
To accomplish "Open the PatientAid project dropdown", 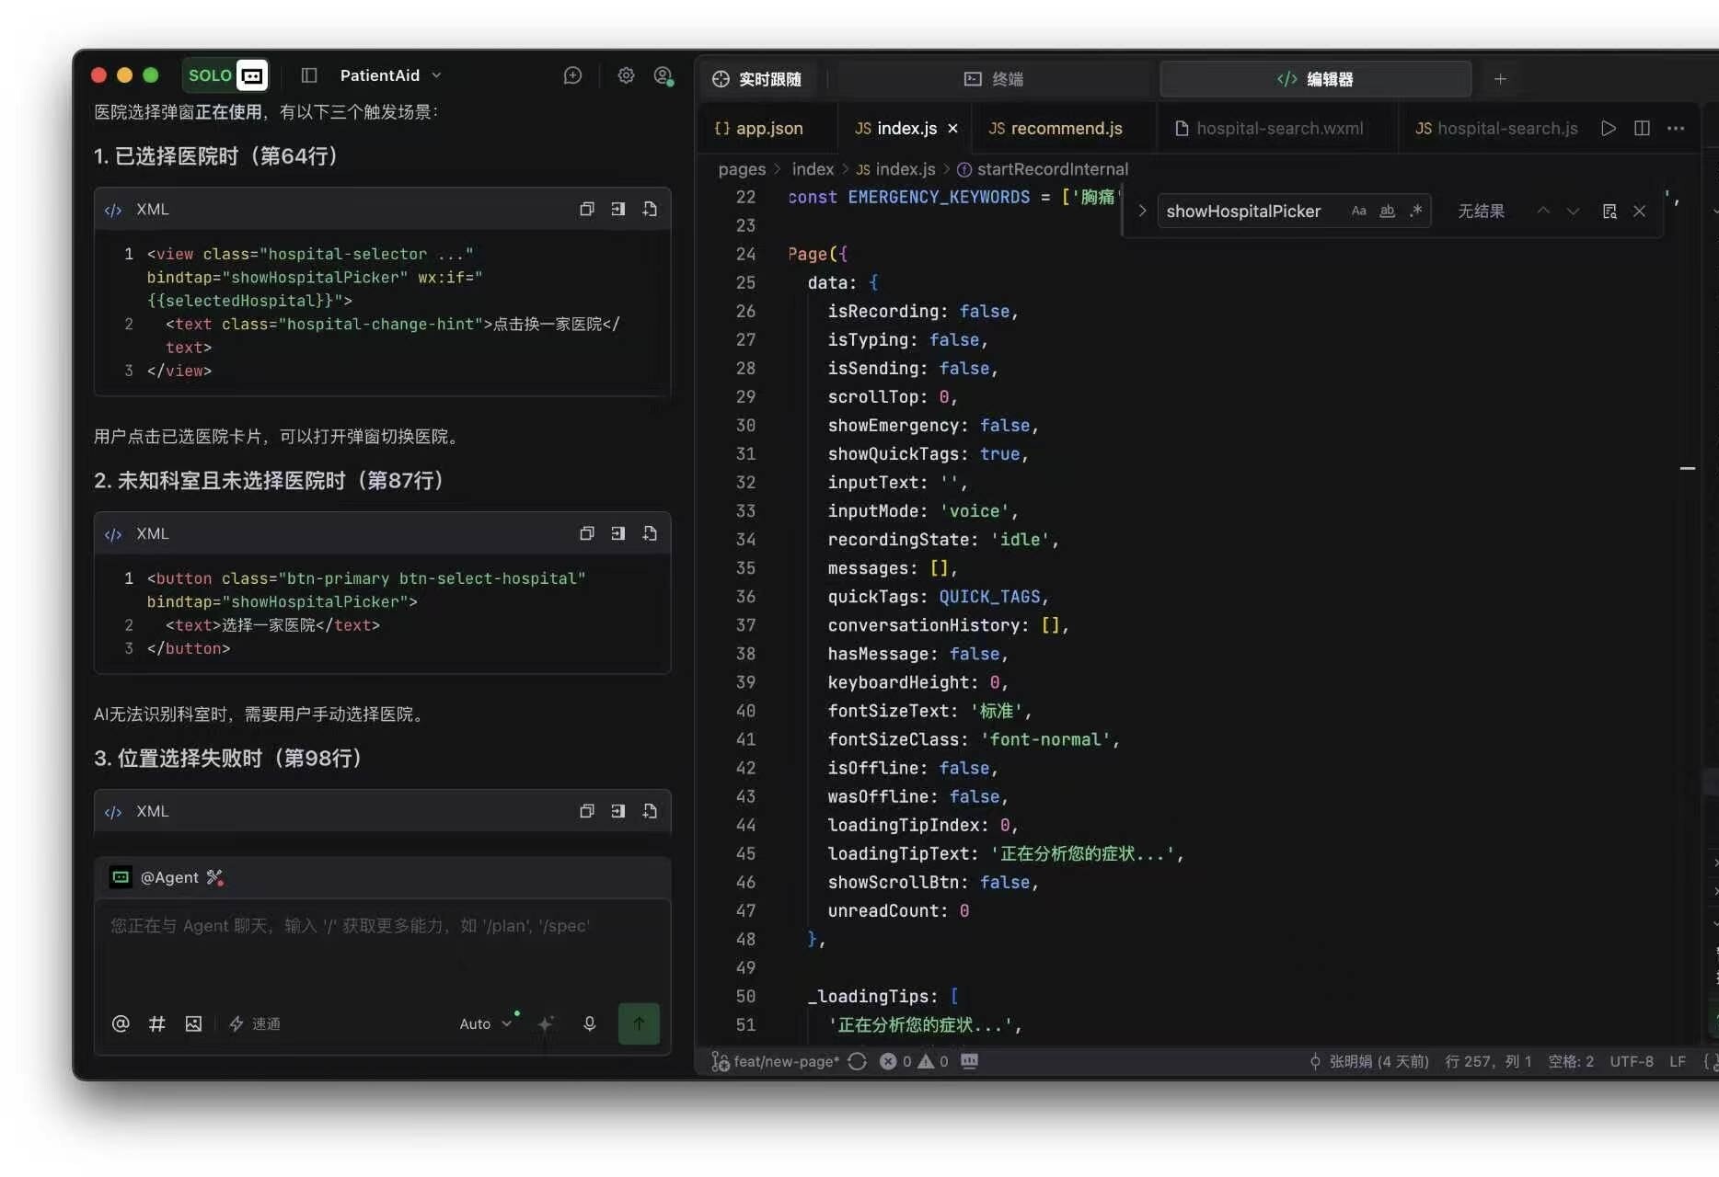I will [x=390, y=75].
